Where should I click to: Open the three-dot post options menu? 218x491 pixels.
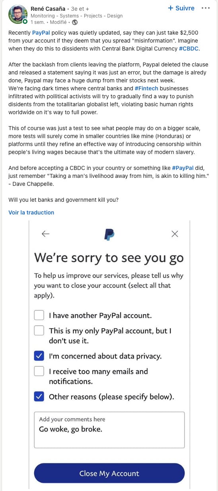[206, 8]
